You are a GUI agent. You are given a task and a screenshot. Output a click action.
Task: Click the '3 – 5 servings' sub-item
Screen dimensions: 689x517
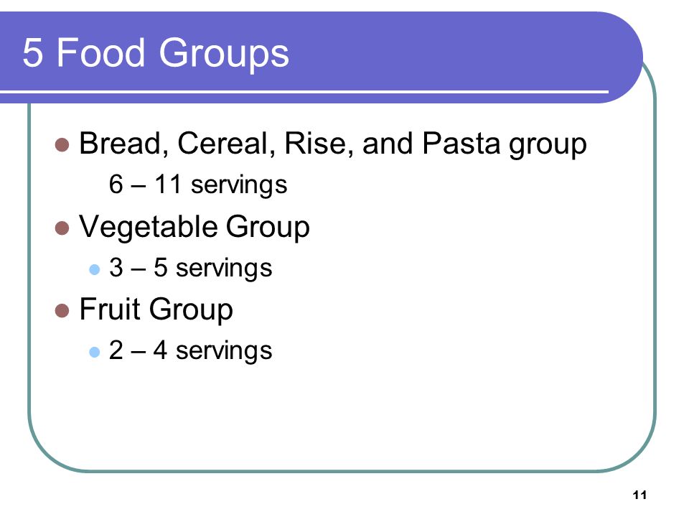tap(190, 268)
